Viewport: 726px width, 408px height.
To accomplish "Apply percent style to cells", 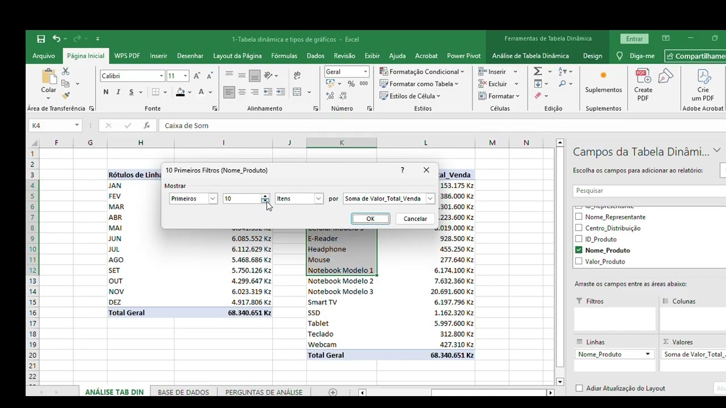I will point(351,84).
